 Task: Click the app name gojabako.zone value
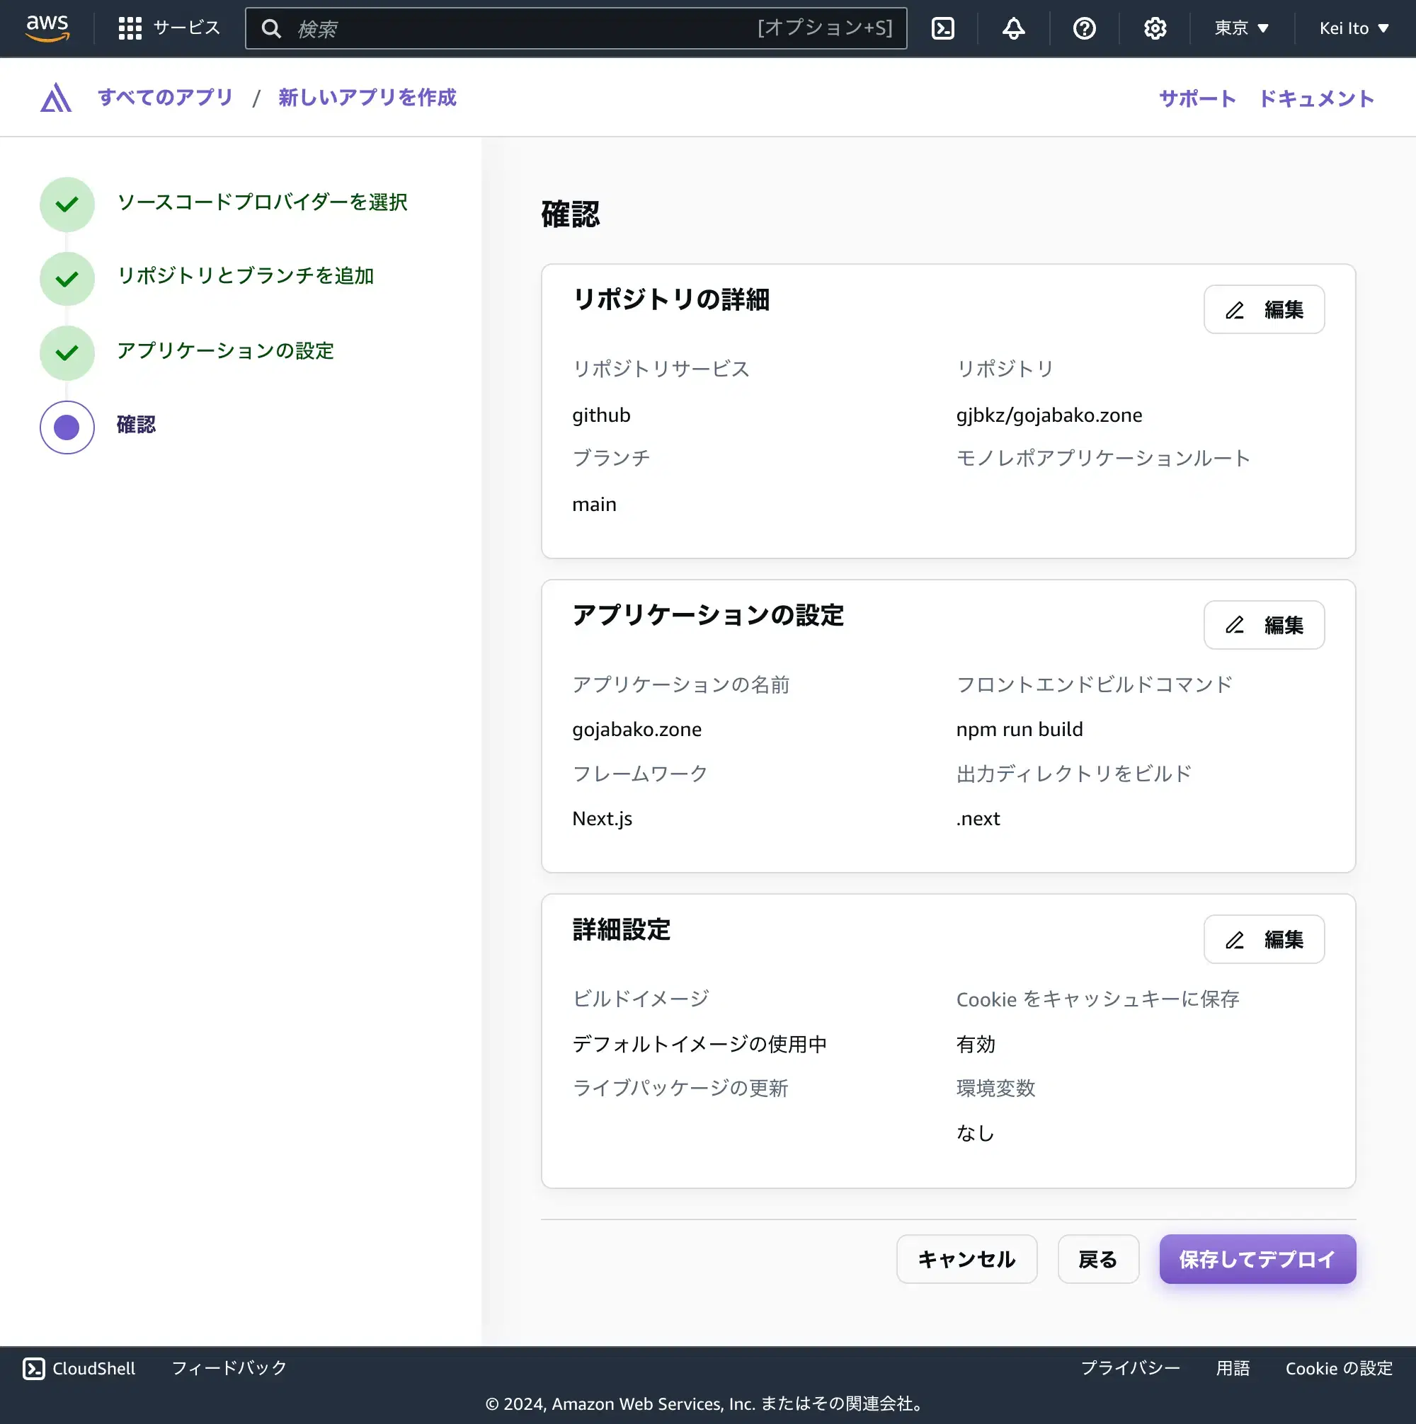point(636,730)
